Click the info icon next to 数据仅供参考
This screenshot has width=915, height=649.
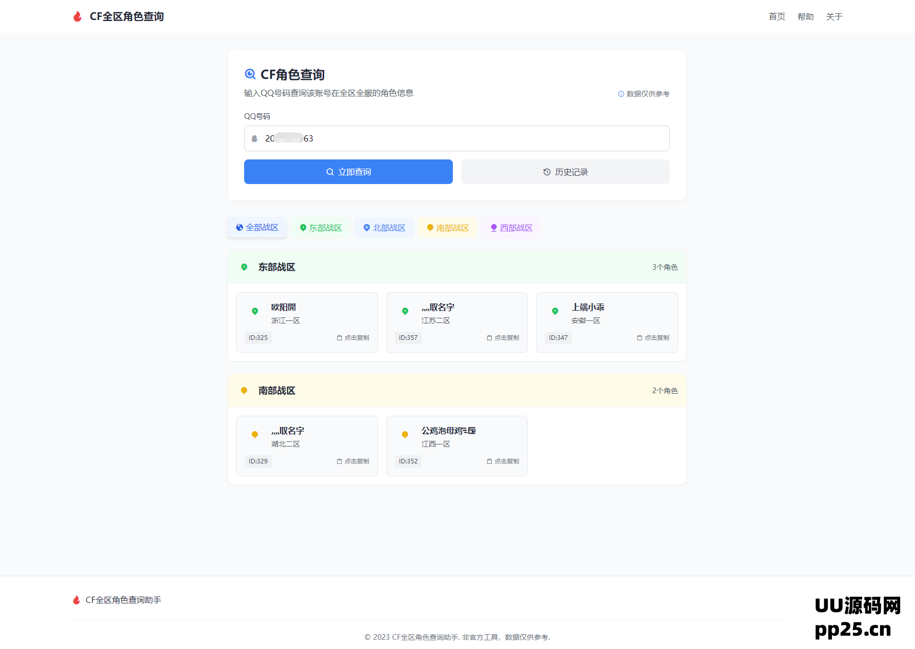(621, 94)
